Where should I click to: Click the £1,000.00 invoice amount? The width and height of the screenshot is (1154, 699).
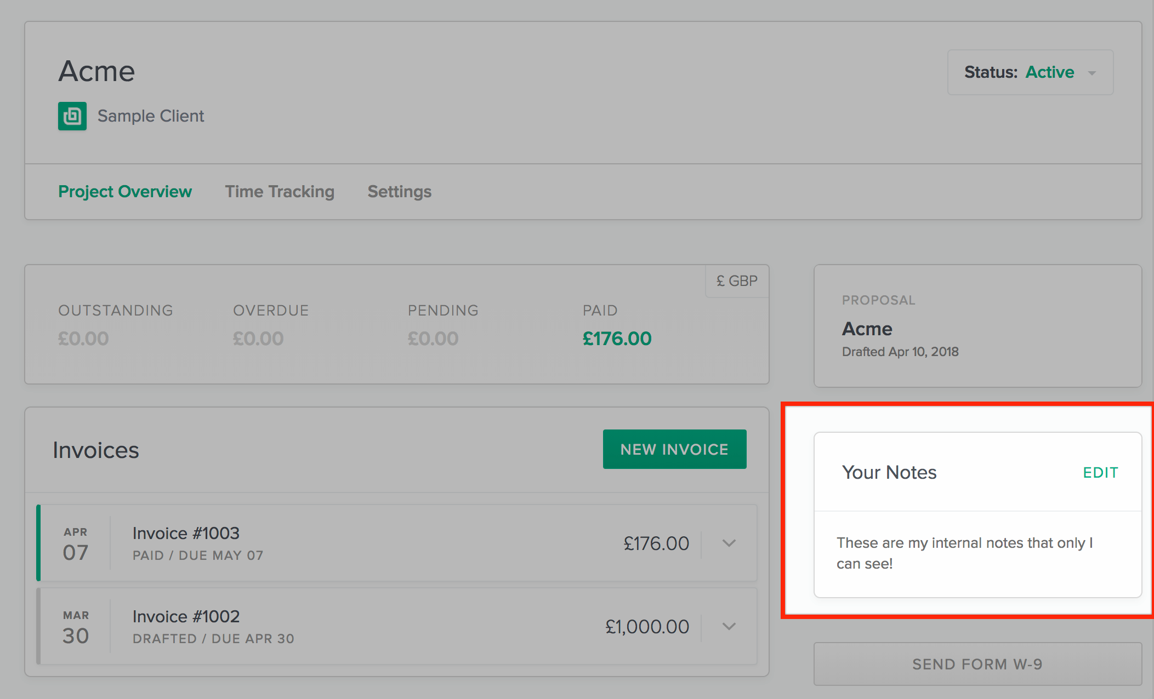coord(647,627)
